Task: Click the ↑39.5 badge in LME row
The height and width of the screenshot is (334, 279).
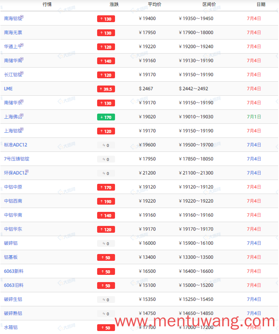Action: point(106,89)
